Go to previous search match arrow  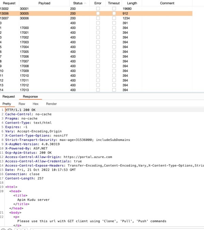coord(17,229)
